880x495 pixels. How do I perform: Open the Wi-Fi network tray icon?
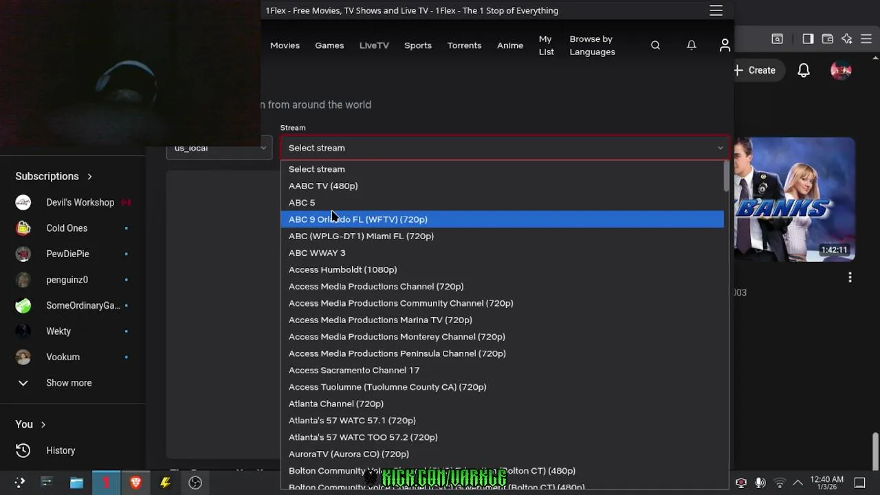coord(779,483)
